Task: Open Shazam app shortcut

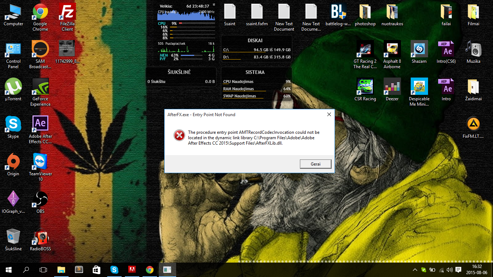Action: 419,52
